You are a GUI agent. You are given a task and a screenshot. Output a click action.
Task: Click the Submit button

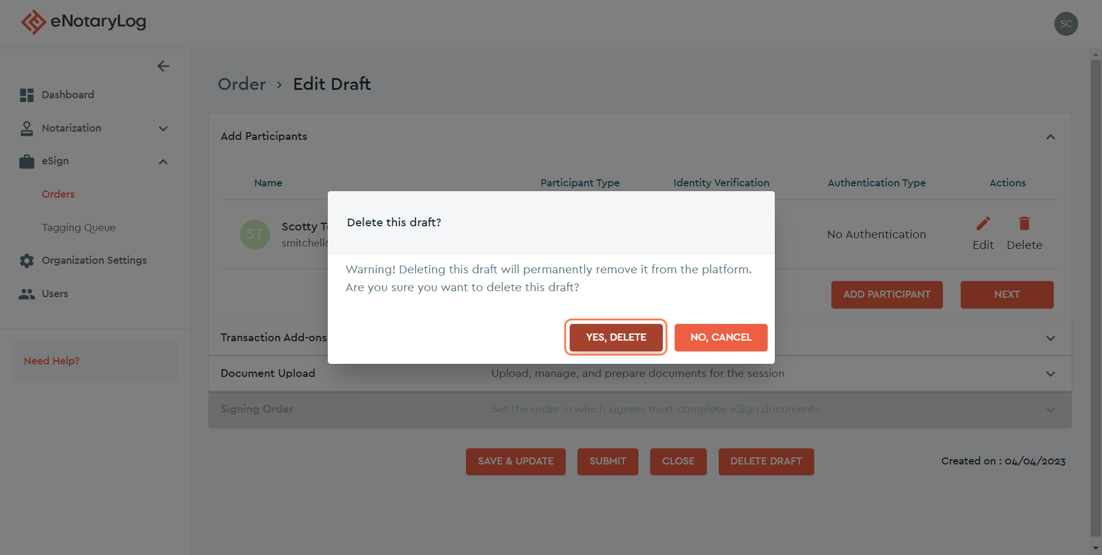[x=608, y=462]
